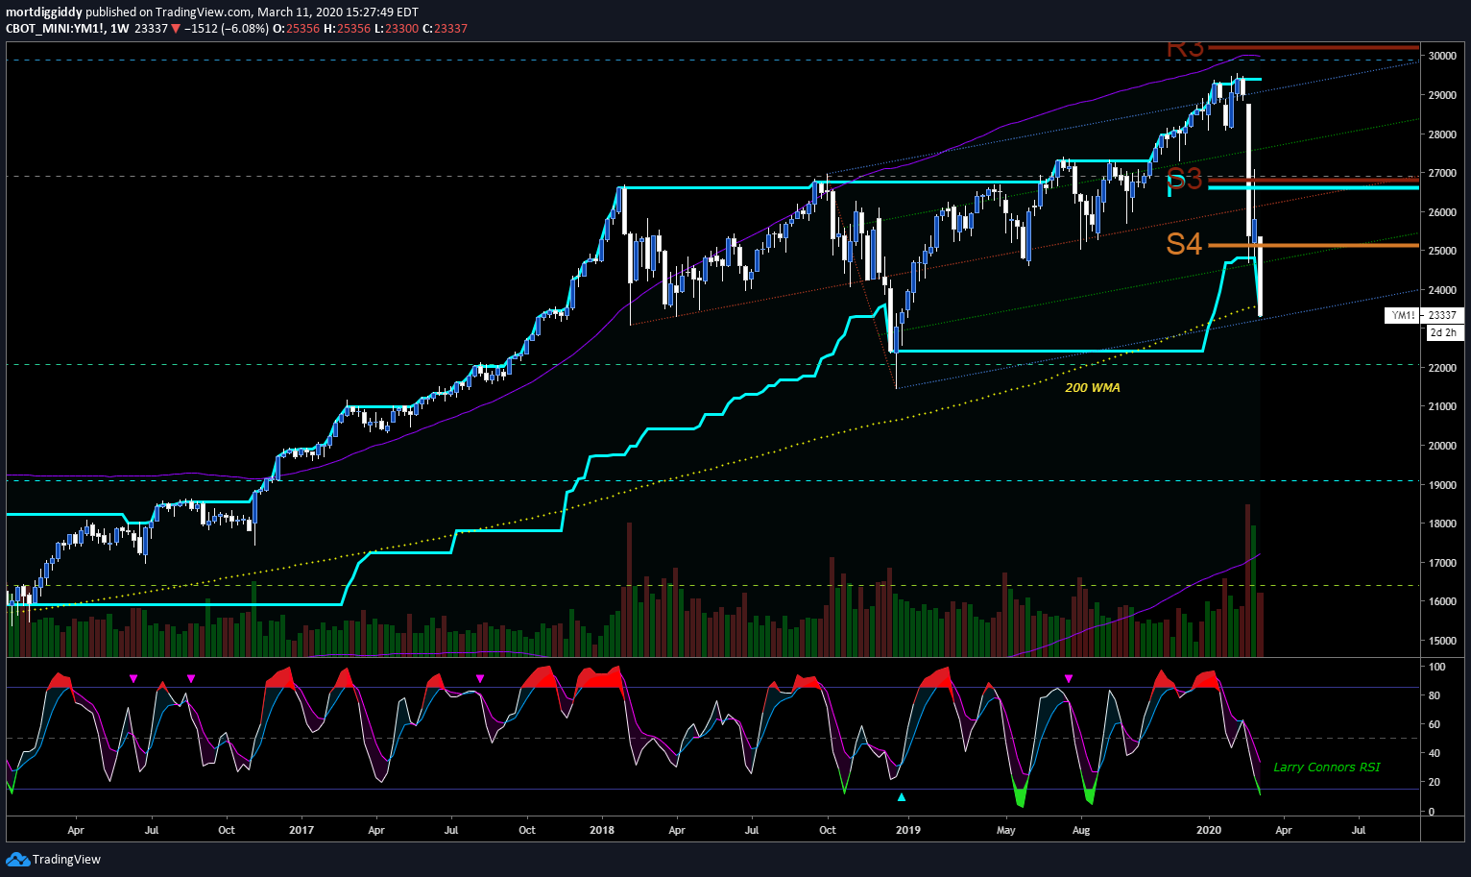Click the 2020 label on the time axis
Viewport: 1471px width, 877px height.
tap(1209, 830)
